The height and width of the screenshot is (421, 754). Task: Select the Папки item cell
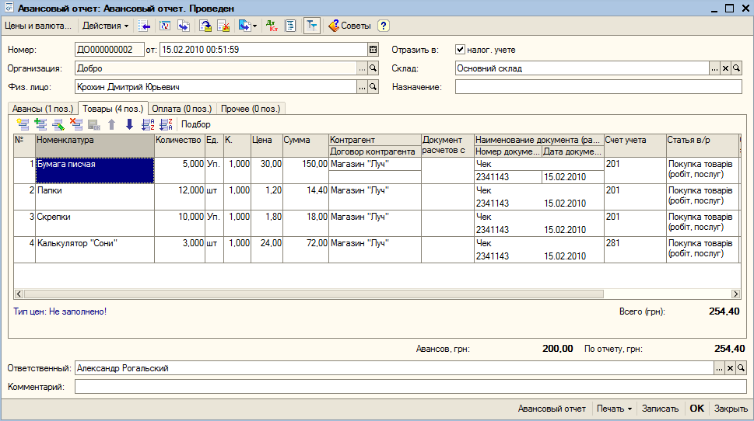[x=95, y=197]
